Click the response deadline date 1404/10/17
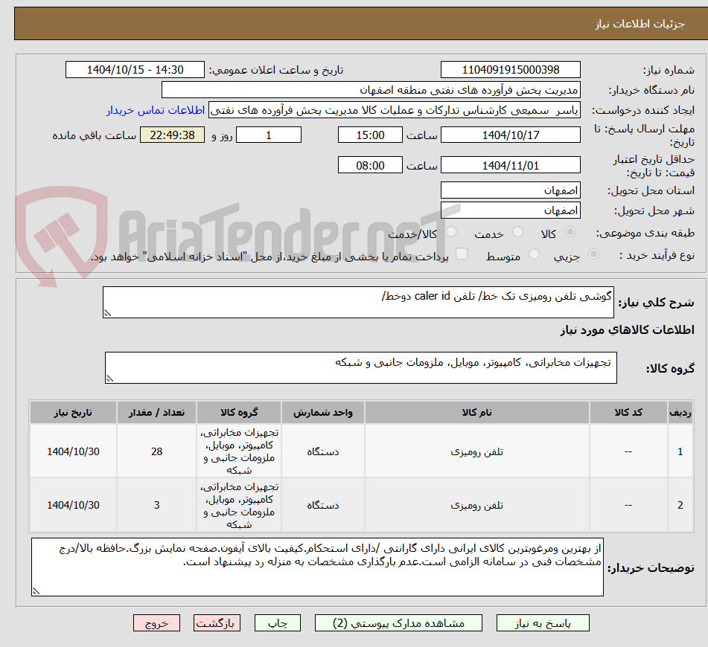The image size is (708, 647). tap(510, 135)
